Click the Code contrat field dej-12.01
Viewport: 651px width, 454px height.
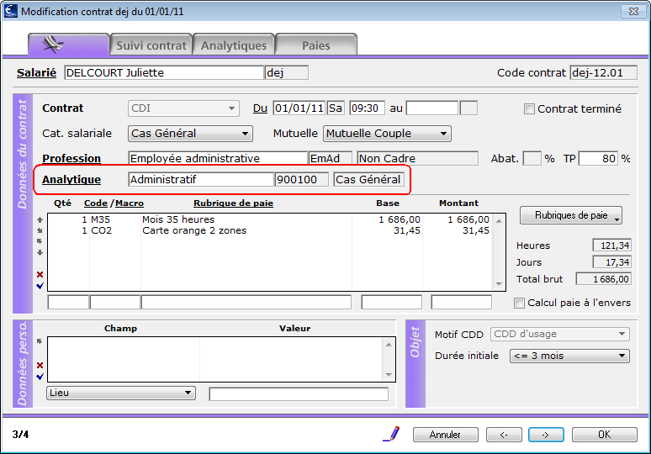tap(603, 72)
